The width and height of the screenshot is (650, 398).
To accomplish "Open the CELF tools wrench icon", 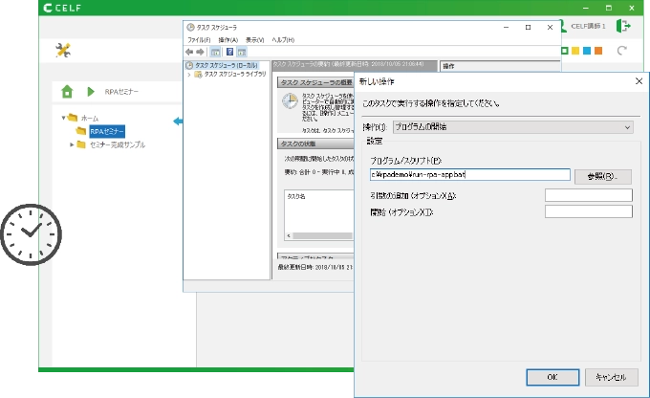I will tap(63, 50).
